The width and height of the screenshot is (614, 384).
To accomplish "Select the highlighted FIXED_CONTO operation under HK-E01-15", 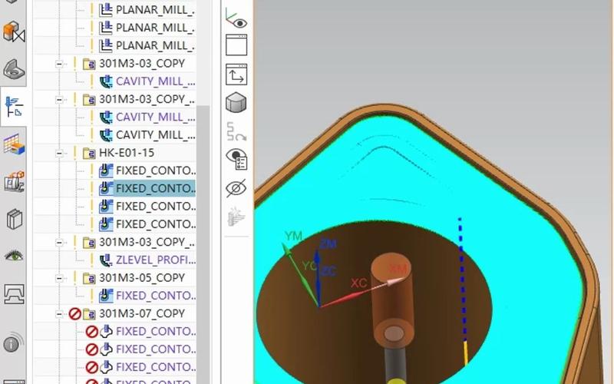I will tap(154, 188).
